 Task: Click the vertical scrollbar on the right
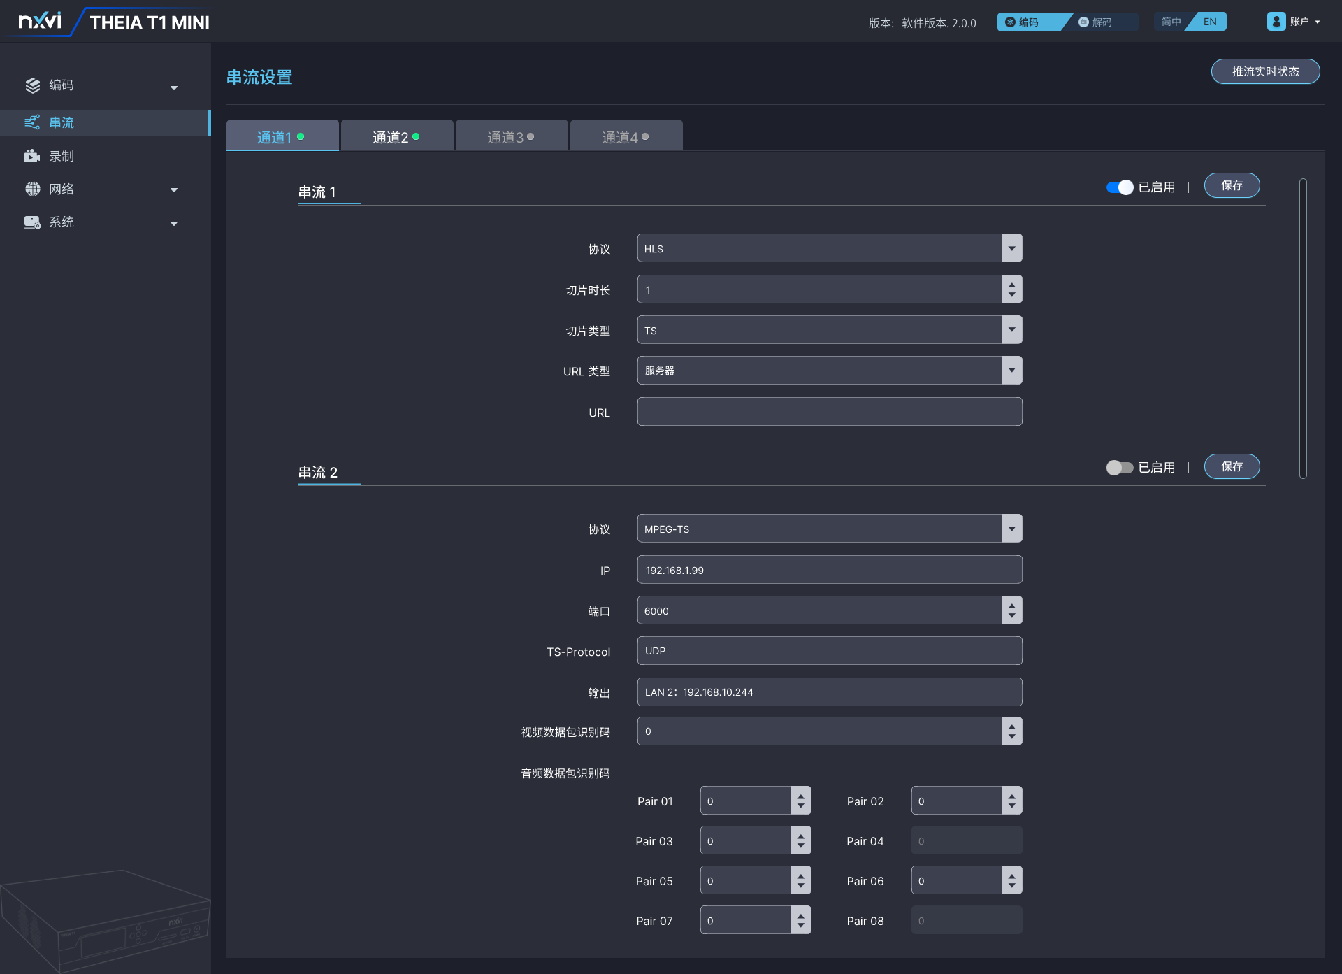pos(1303,329)
